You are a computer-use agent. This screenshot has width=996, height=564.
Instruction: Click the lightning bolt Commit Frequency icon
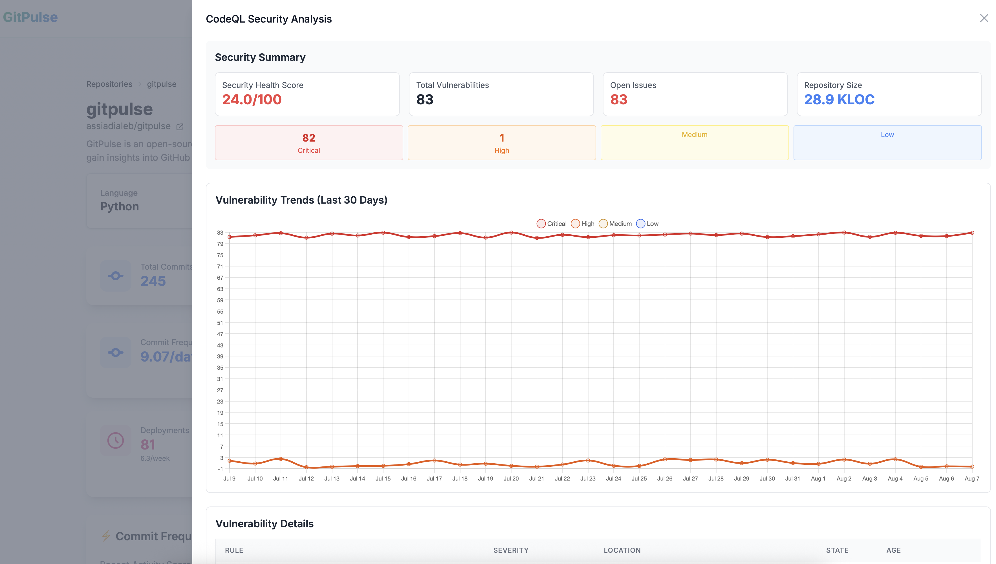click(x=106, y=536)
